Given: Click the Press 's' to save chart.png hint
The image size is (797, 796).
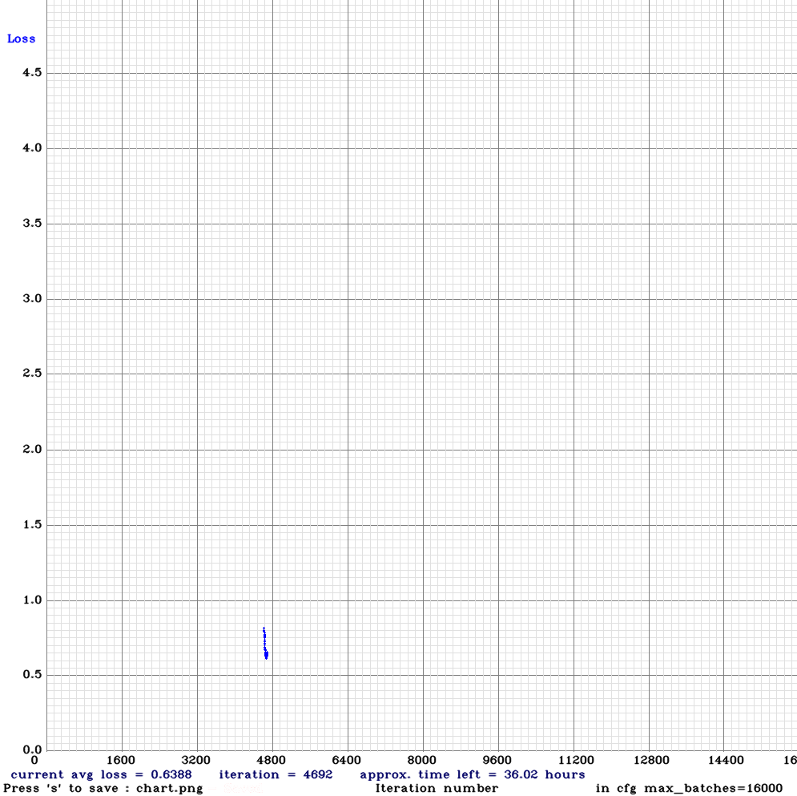Looking at the screenshot, I should point(103,788).
